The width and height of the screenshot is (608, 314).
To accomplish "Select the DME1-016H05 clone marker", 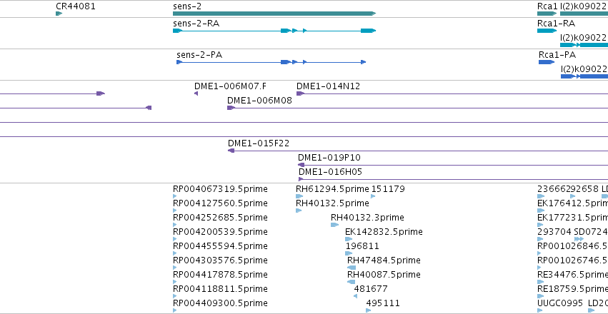I will (x=301, y=179).
